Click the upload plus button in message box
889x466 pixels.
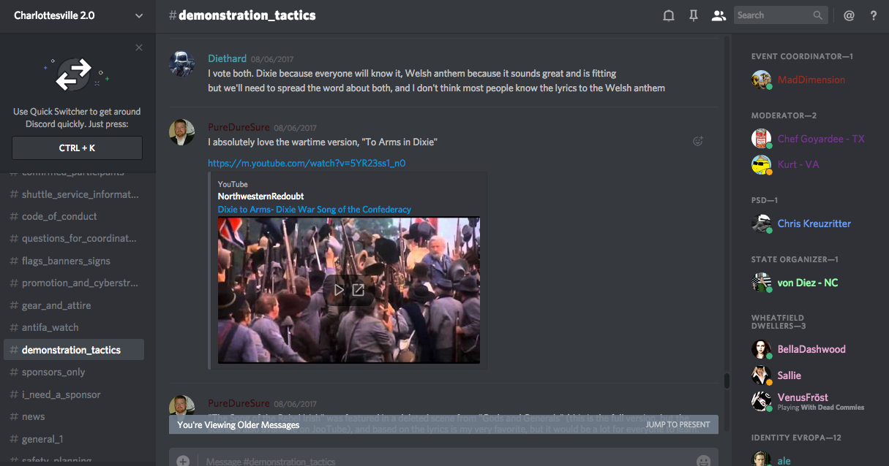click(x=184, y=461)
